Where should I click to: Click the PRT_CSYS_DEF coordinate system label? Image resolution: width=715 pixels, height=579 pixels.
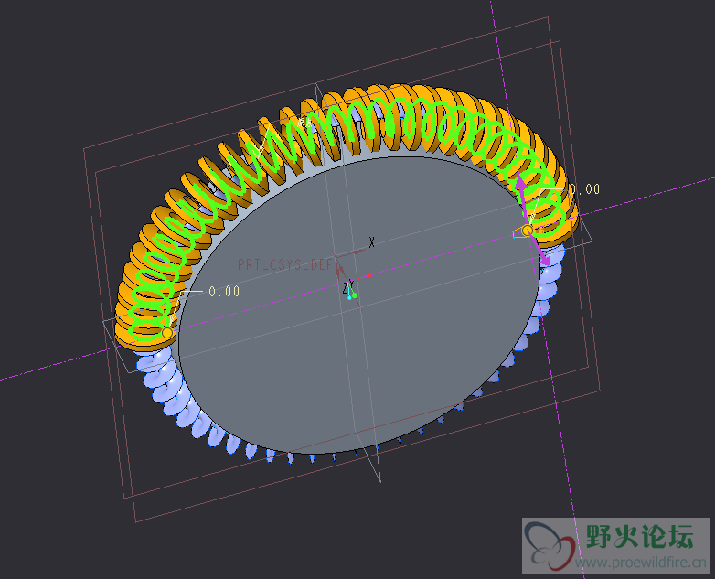click(x=287, y=264)
